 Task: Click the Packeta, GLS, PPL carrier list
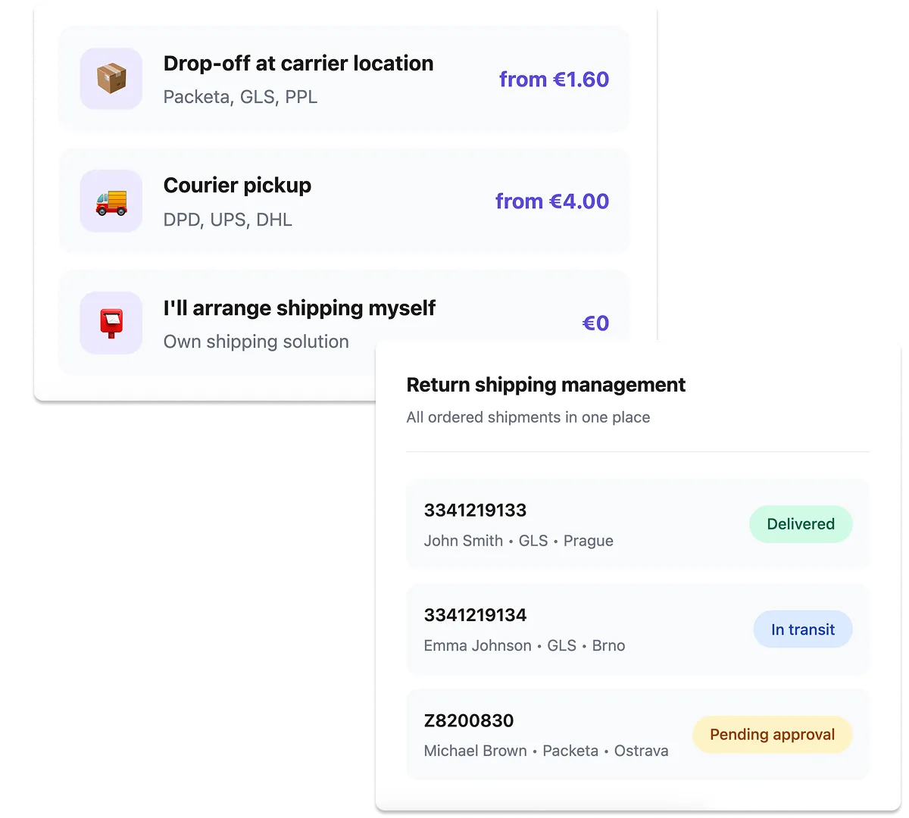(240, 98)
